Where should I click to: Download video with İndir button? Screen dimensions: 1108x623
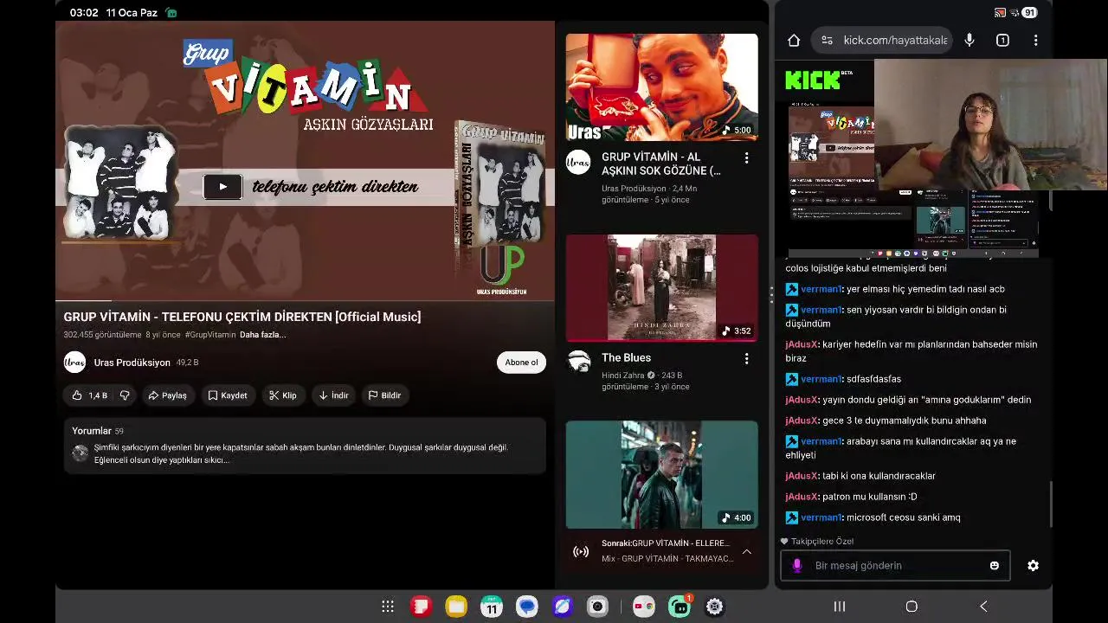click(333, 395)
